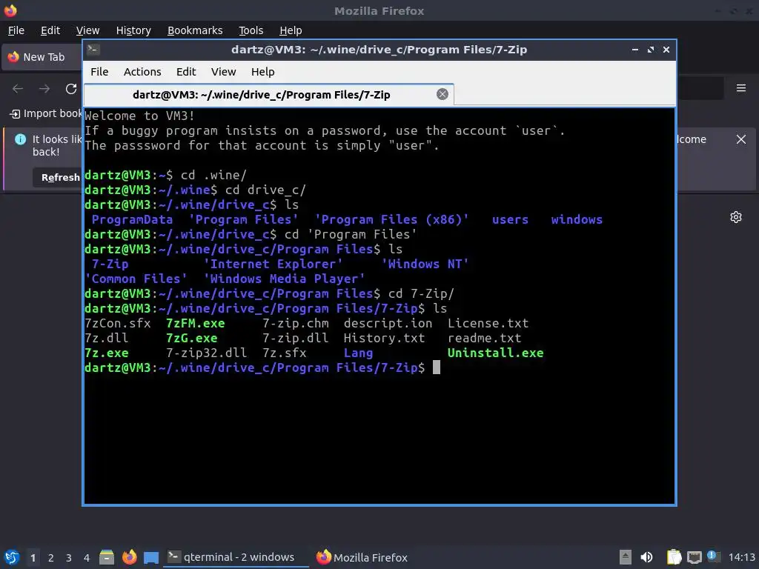Click 7zFM.exe in the terminal listing
The height and width of the screenshot is (569, 759).
(196, 323)
